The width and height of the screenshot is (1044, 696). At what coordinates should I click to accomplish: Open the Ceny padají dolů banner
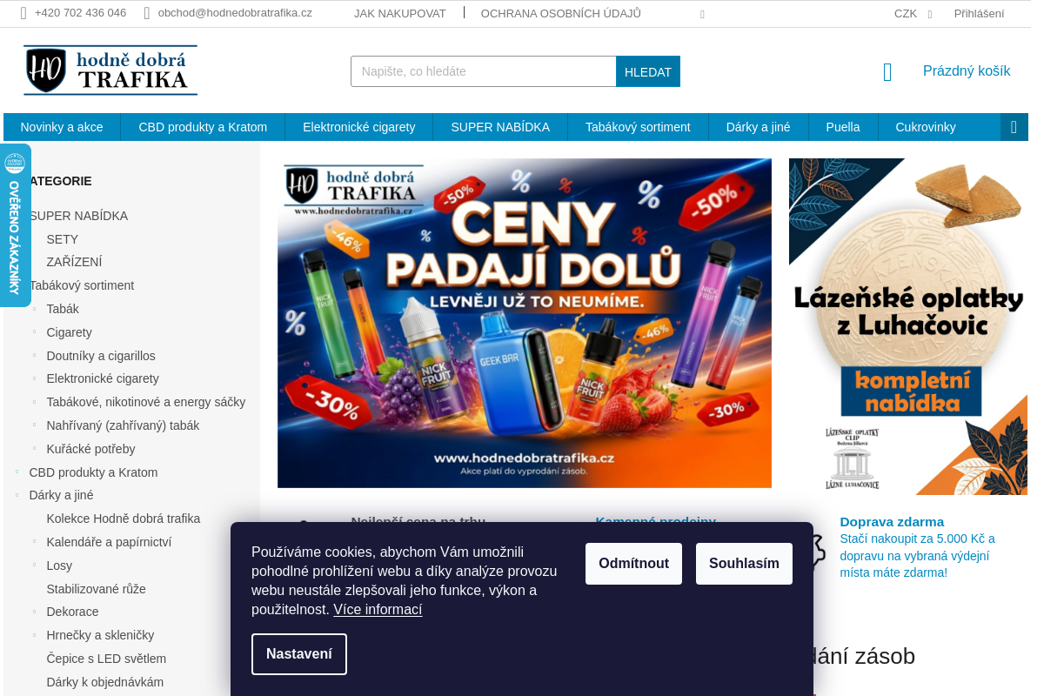(x=525, y=323)
